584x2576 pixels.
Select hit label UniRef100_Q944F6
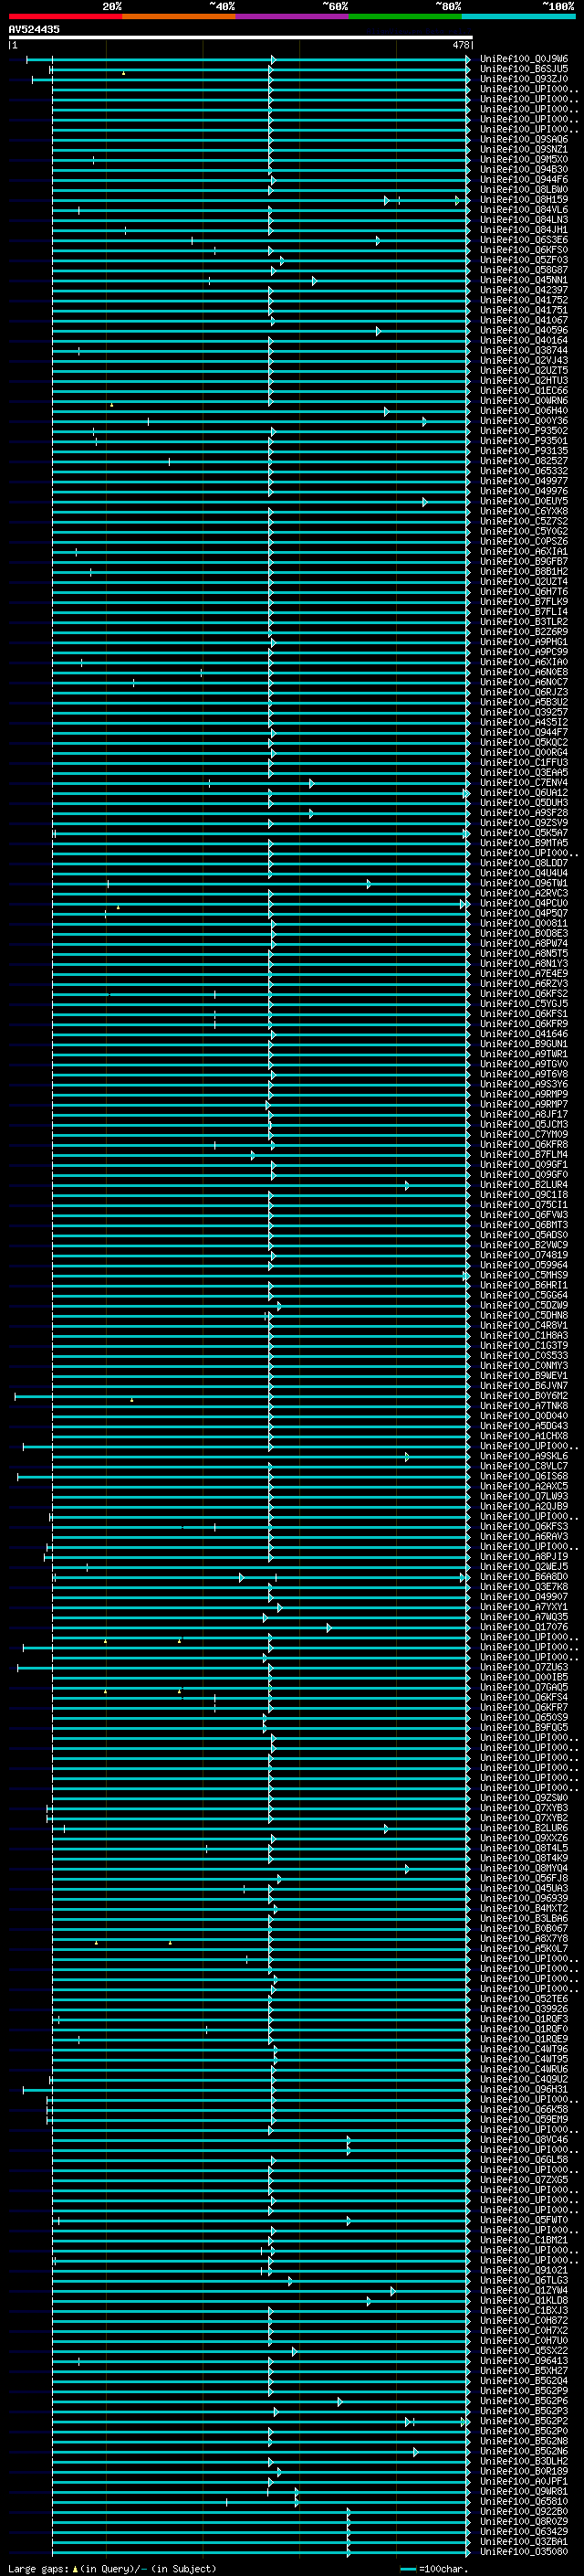click(x=524, y=180)
